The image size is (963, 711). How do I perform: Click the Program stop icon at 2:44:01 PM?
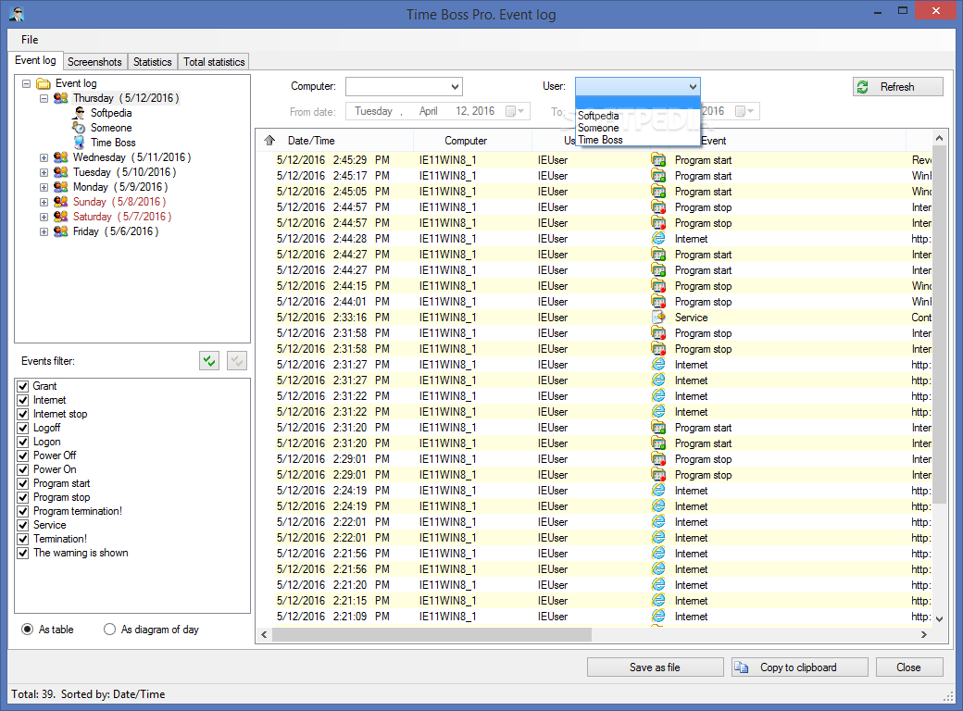click(658, 302)
